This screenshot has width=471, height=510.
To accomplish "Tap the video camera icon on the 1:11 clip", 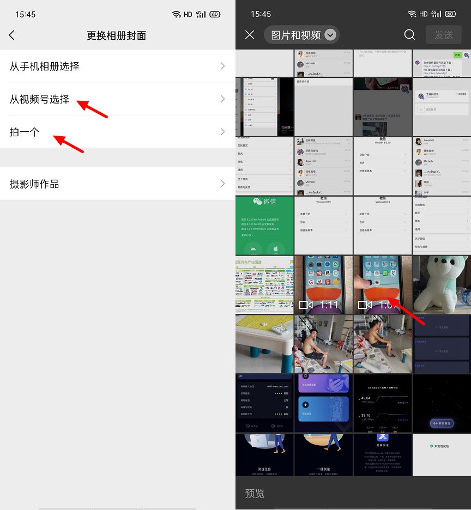I will 305,305.
